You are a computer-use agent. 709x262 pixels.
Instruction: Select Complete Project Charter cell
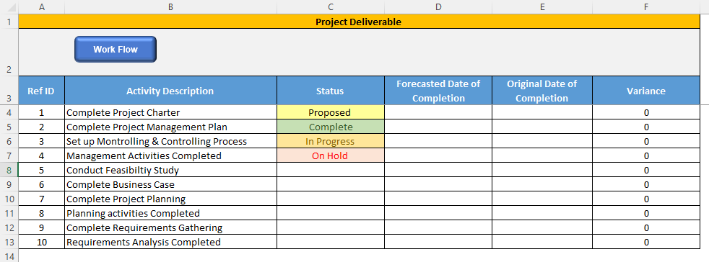click(x=170, y=112)
